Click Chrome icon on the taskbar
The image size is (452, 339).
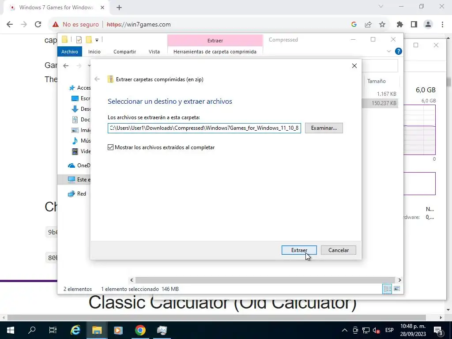(140, 330)
